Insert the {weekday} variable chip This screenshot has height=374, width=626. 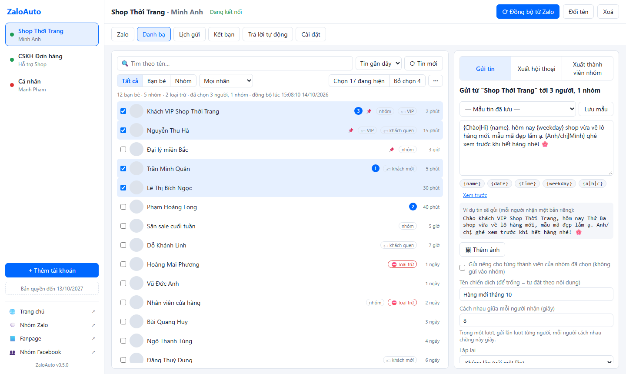coord(559,184)
